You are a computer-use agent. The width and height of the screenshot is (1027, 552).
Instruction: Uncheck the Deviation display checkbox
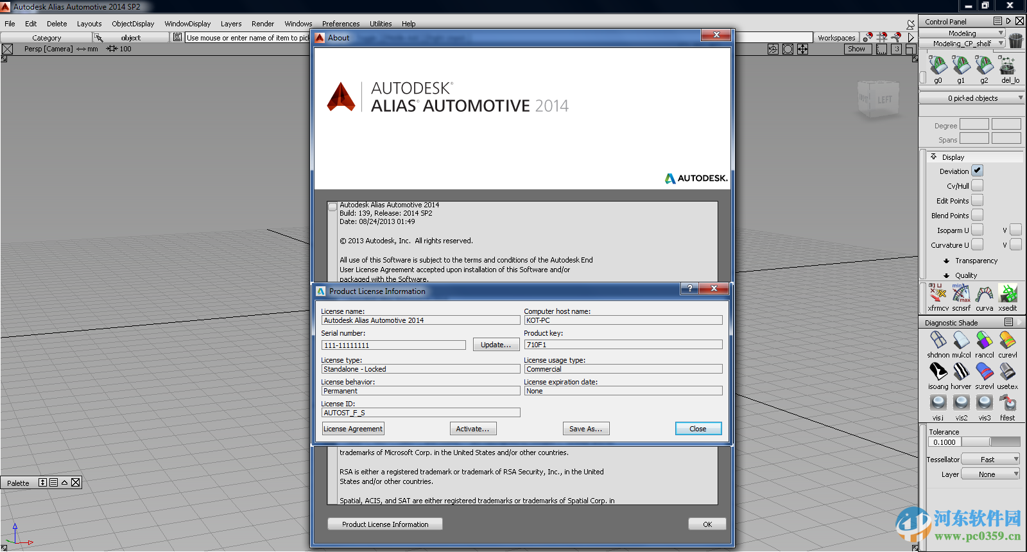click(x=977, y=171)
